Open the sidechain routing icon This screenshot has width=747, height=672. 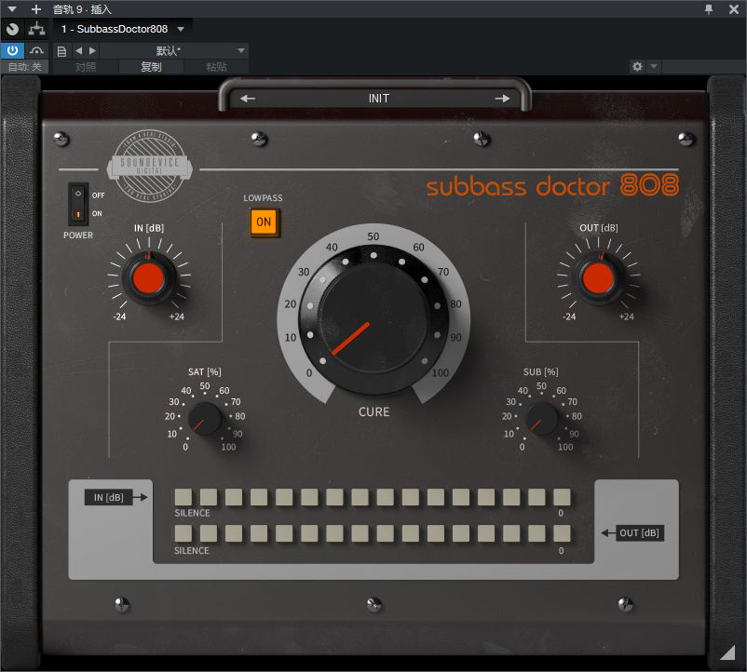point(36,29)
